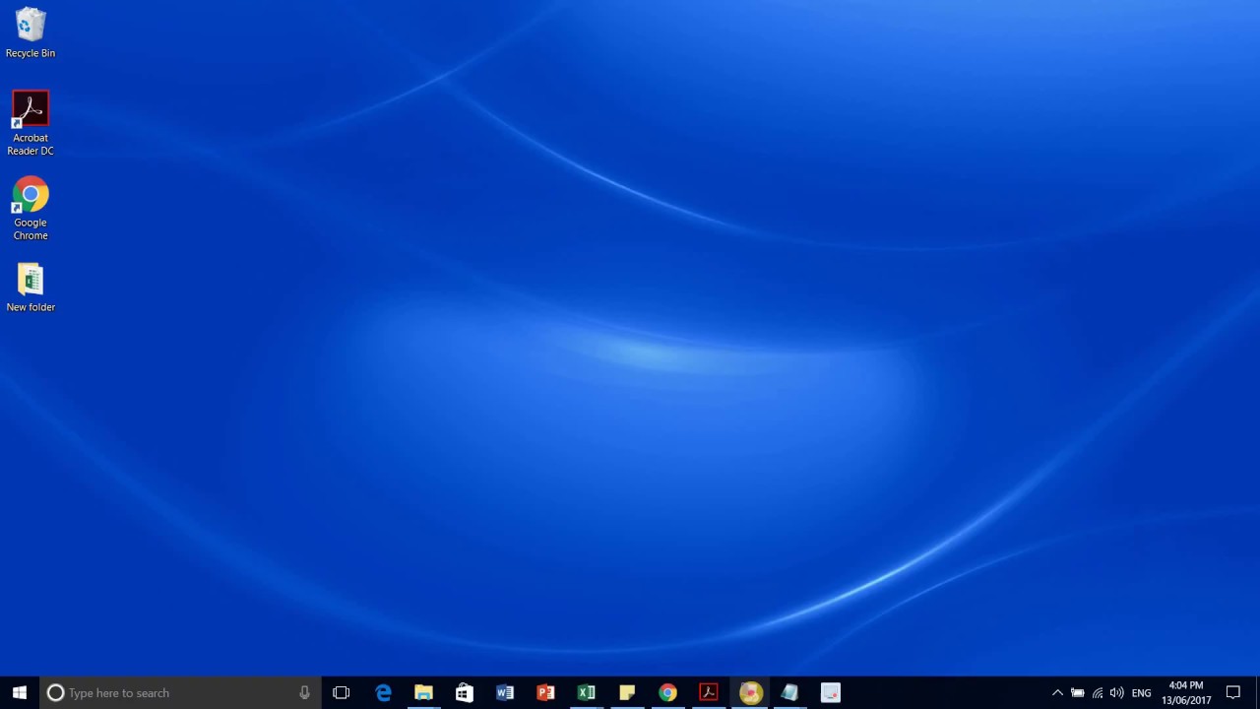Focus the 'Type here to search' box
The image size is (1260, 709).
[x=180, y=692]
